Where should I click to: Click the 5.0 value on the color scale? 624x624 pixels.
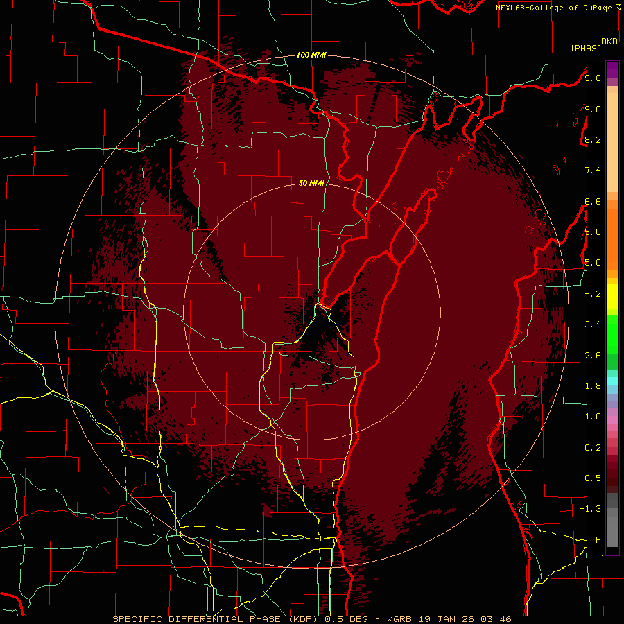(593, 263)
